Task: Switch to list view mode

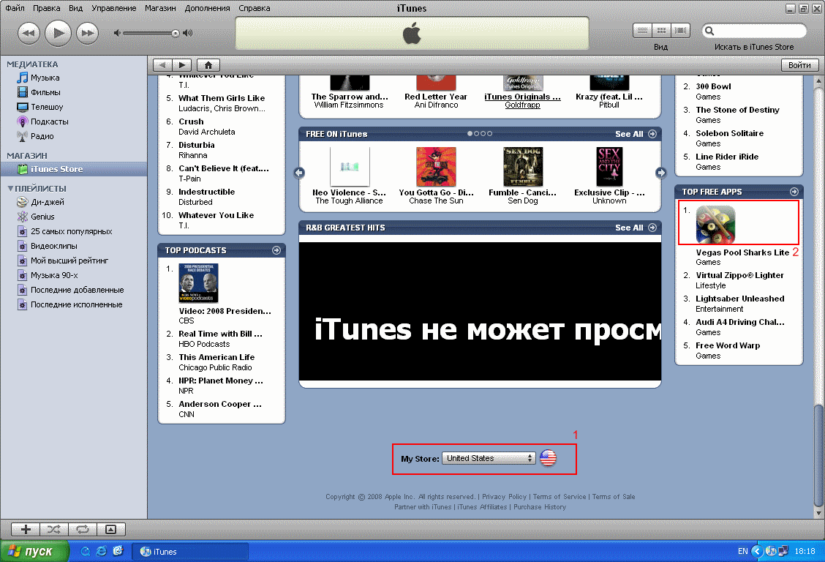Action: pos(642,31)
